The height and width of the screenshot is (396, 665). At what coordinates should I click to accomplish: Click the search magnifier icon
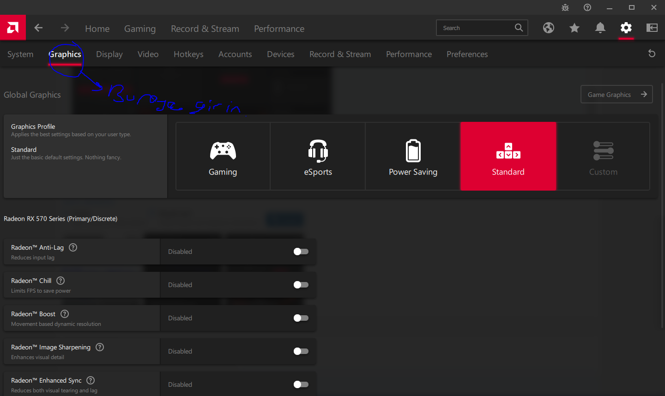coord(519,28)
